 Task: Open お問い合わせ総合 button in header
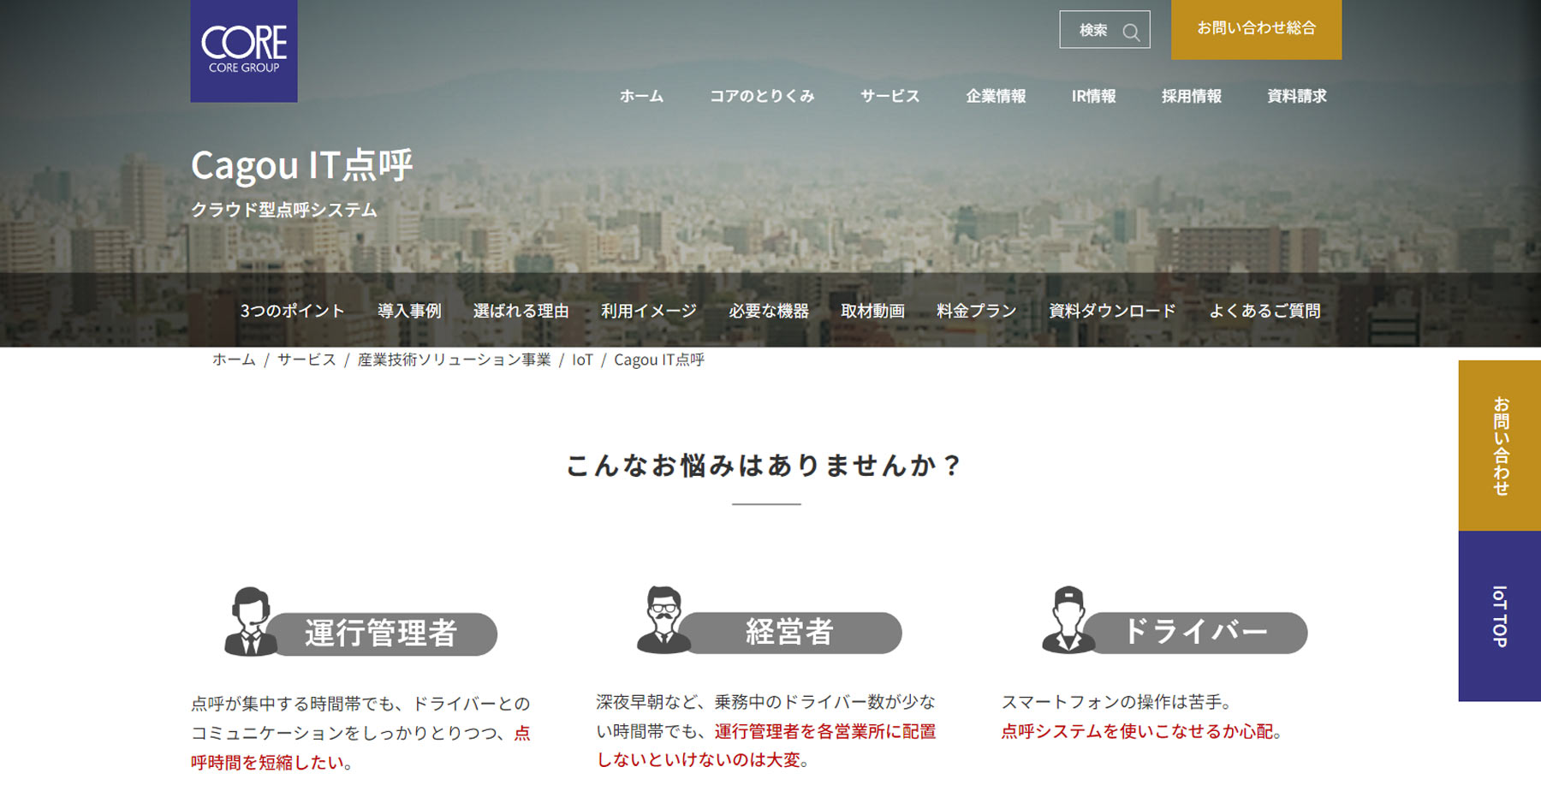pyautogui.click(x=1256, y=29)
